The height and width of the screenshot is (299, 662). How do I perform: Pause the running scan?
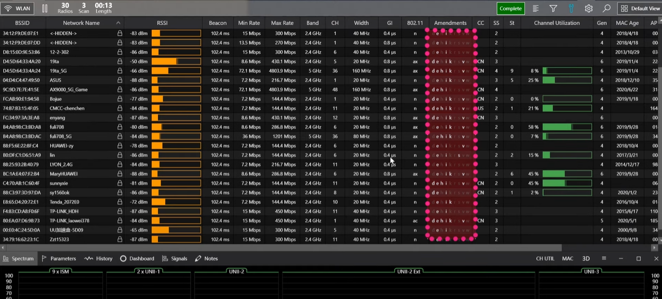click(x=45, y=8)
